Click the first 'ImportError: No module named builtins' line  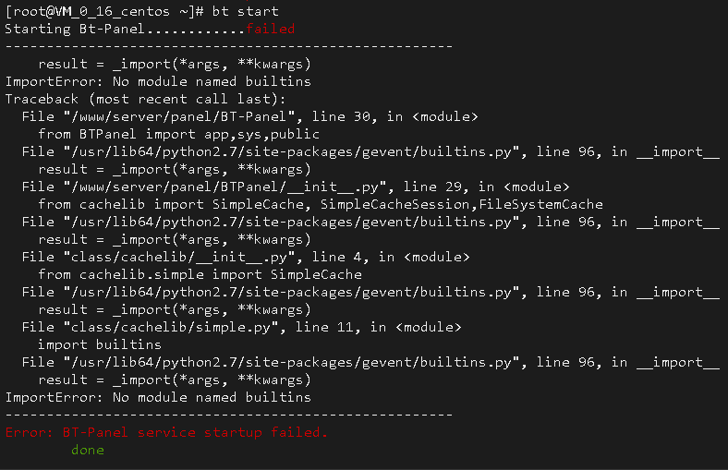pos(158,81)
